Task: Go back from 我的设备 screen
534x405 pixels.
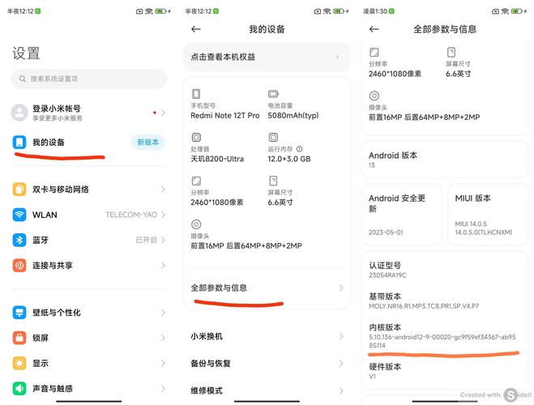Action: tap(196, 29)
